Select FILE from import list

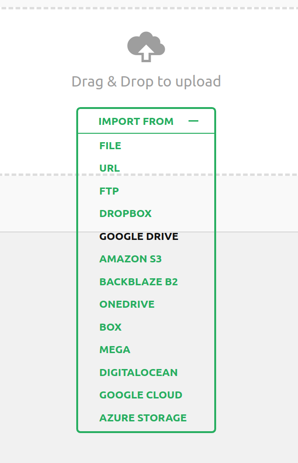click(110, 146)
